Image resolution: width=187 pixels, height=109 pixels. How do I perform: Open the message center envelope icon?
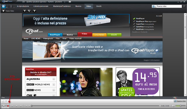click(70, 2)
